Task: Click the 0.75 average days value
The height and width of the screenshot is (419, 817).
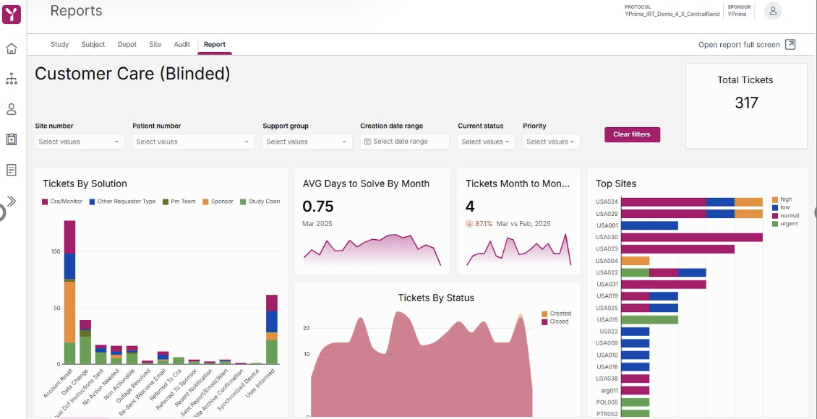Action: (318, 207)
